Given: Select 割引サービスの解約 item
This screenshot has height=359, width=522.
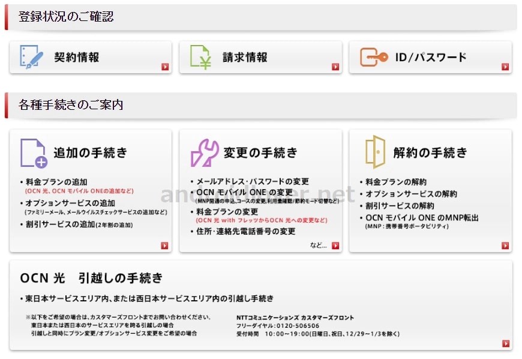Looking at the screenshot, I should [400, 206].
